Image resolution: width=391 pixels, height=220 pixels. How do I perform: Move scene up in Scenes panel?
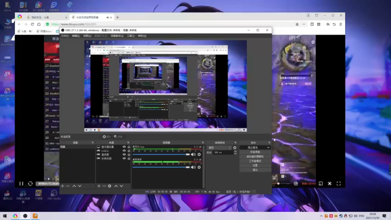tap(74, 186)
